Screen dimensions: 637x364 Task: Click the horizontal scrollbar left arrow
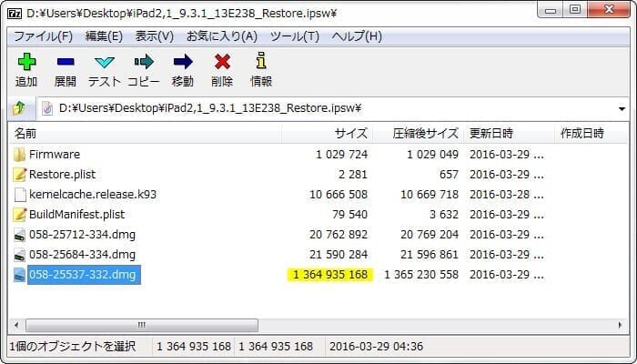pyautogui.click(x=16, y=325)
